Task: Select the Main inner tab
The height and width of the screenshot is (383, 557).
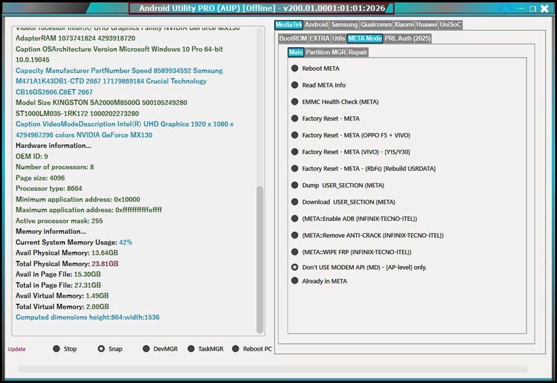Action: [x=296, y=52]
